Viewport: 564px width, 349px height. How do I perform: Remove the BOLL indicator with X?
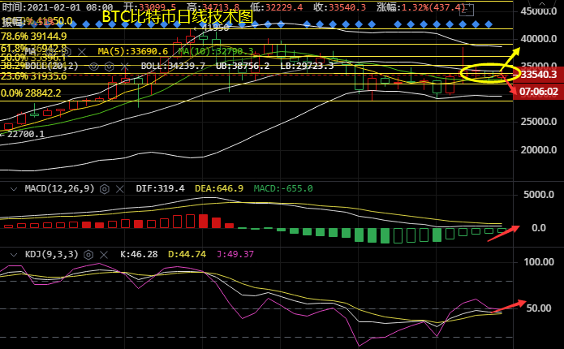tap(124, 67)
